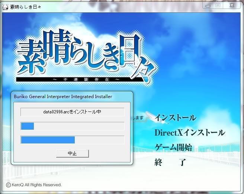Click the airplane icon beside インストール
Image resolution: width=244 pixels, height=194 pixels.
pos(157,118)
